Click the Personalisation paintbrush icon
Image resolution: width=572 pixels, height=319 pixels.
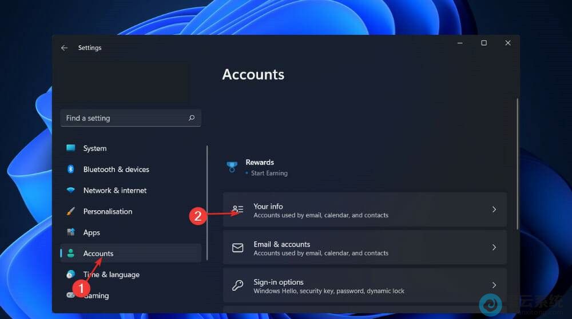tap(71, 212)
